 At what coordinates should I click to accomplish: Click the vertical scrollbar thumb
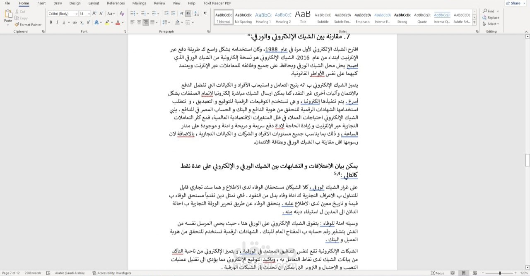[528, 159]
